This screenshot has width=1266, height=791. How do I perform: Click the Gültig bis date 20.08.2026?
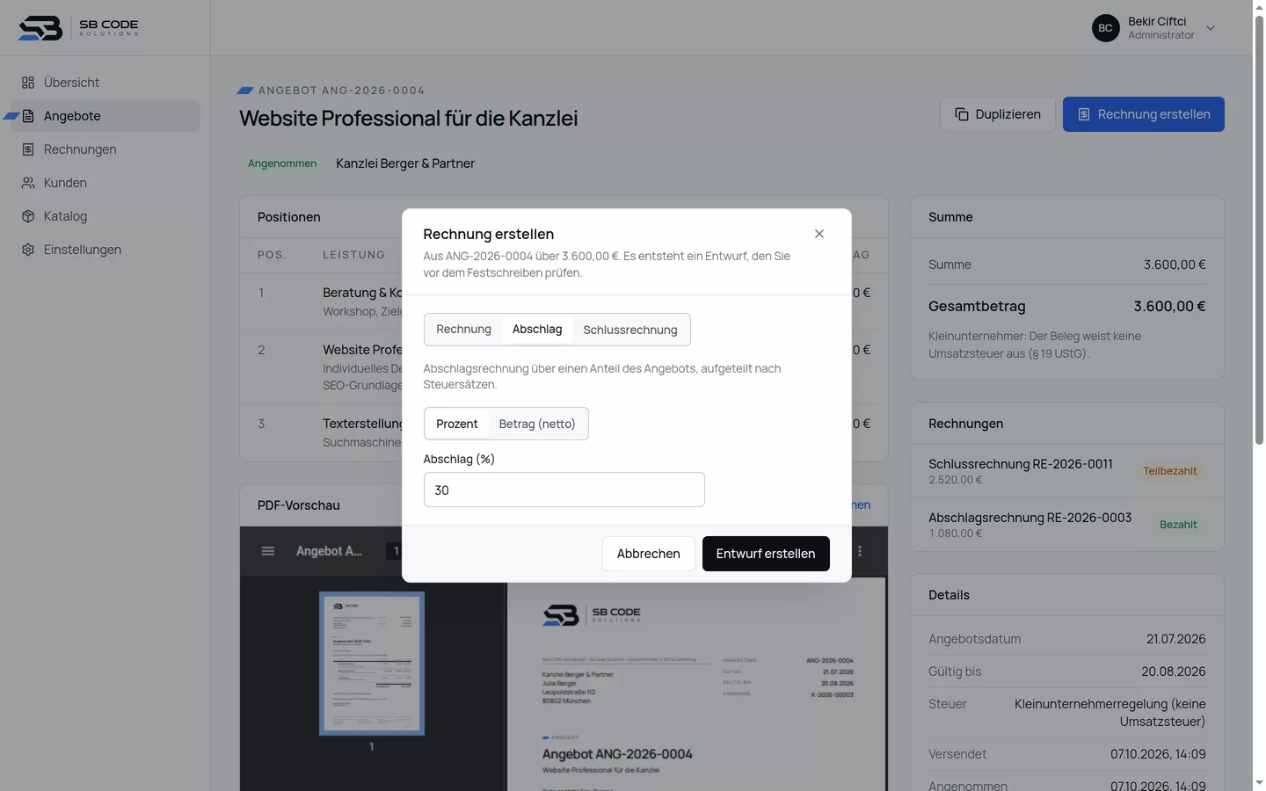[x=1174, y=671]
